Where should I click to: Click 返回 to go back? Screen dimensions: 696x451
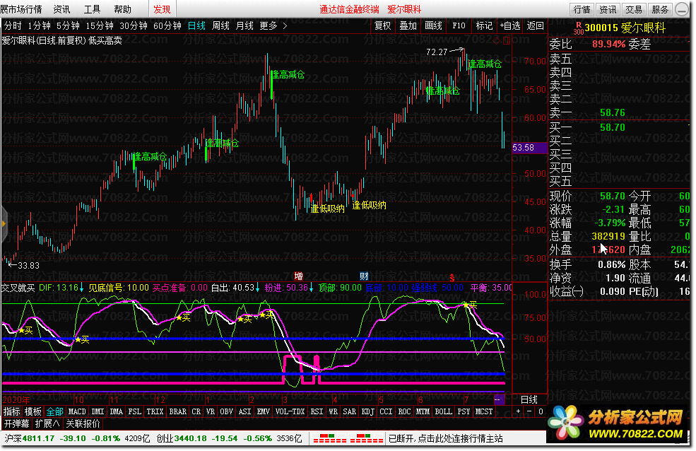point(535,25)
